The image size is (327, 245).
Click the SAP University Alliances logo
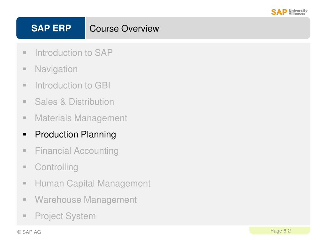[289, 12]
